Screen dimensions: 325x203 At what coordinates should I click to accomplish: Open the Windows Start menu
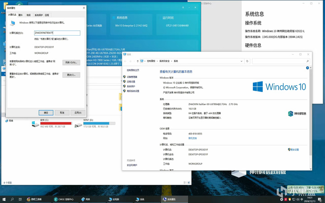4,199
